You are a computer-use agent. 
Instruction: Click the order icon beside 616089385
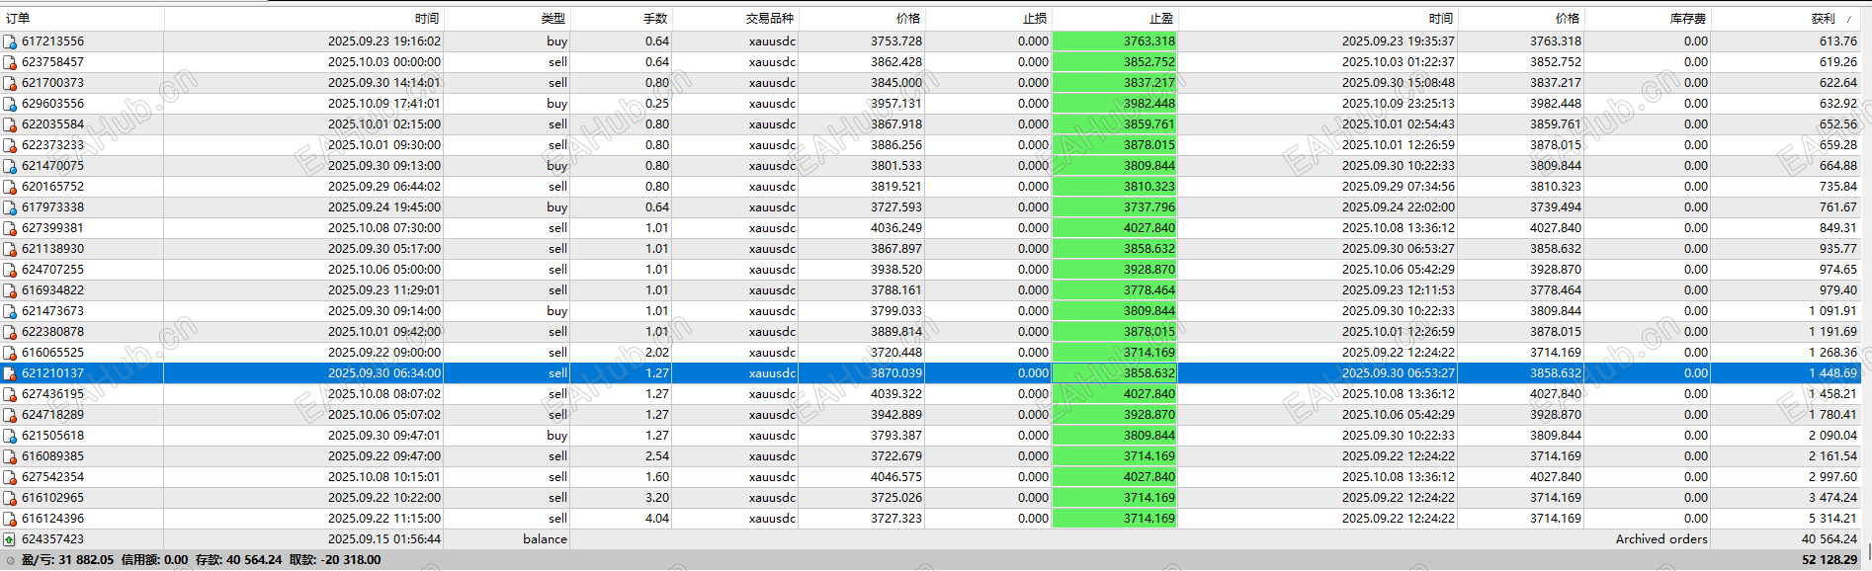coord(10,456)
